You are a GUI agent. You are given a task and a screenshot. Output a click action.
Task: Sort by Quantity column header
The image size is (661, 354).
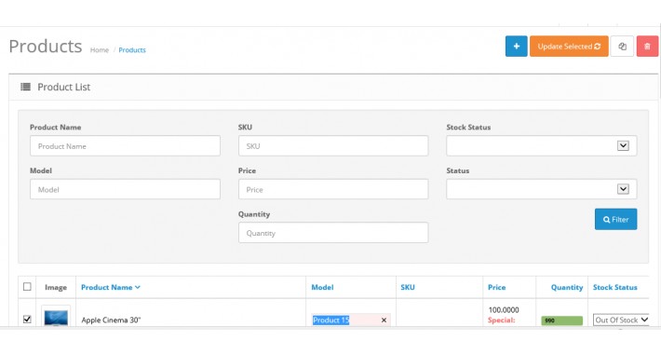[x=567, y=287]
